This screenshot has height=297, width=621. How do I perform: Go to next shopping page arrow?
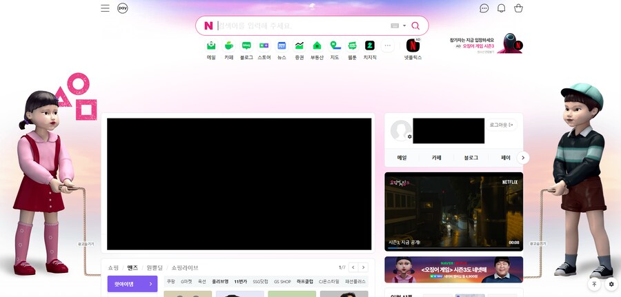tap(363, 267)
